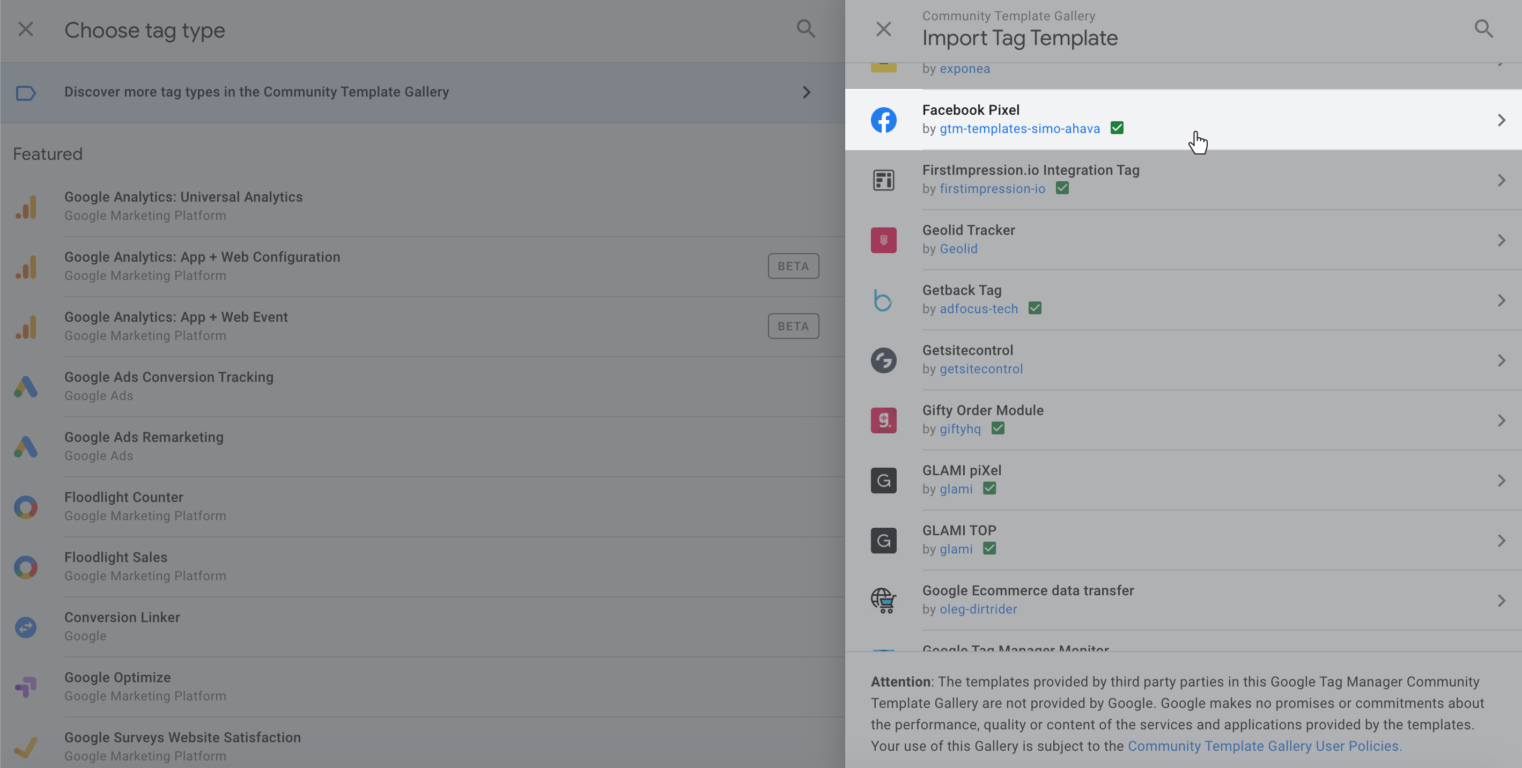The height and width of the screenshot is (768, 1522).
Task: Click the FirstImpression.io template icon
Action: tap(883, 180)
